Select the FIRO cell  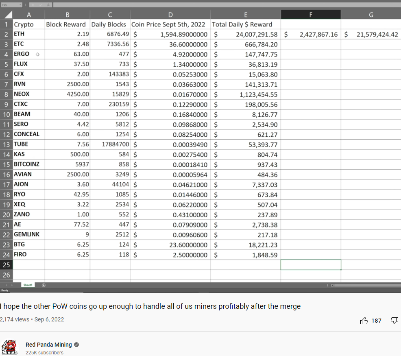click(x=29, y=255)
